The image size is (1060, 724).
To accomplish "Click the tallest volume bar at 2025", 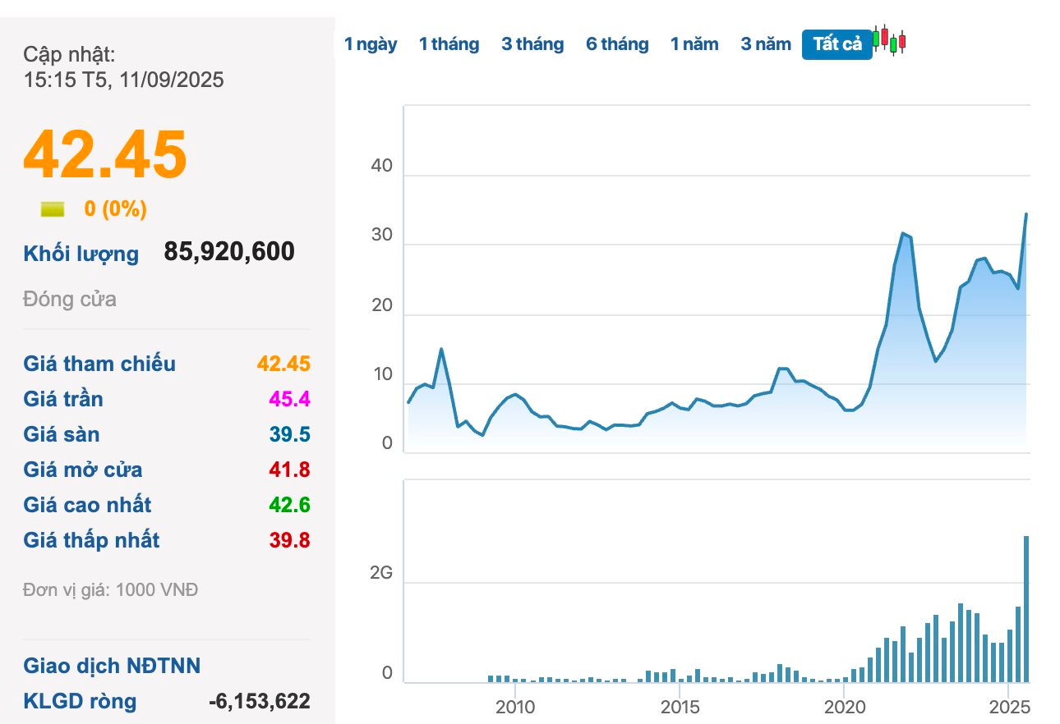I will pyautogui.click(x=1025, y=607).
